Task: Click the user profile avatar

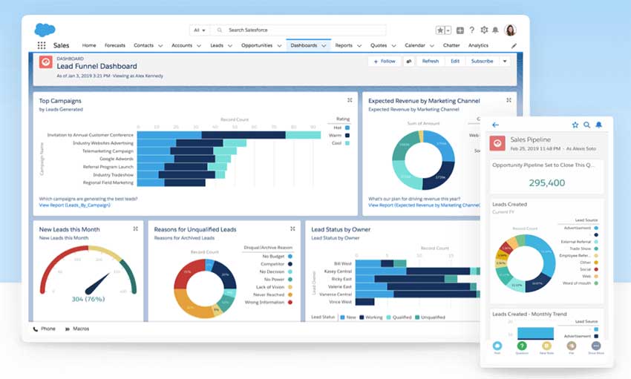Action: (510, 30)
